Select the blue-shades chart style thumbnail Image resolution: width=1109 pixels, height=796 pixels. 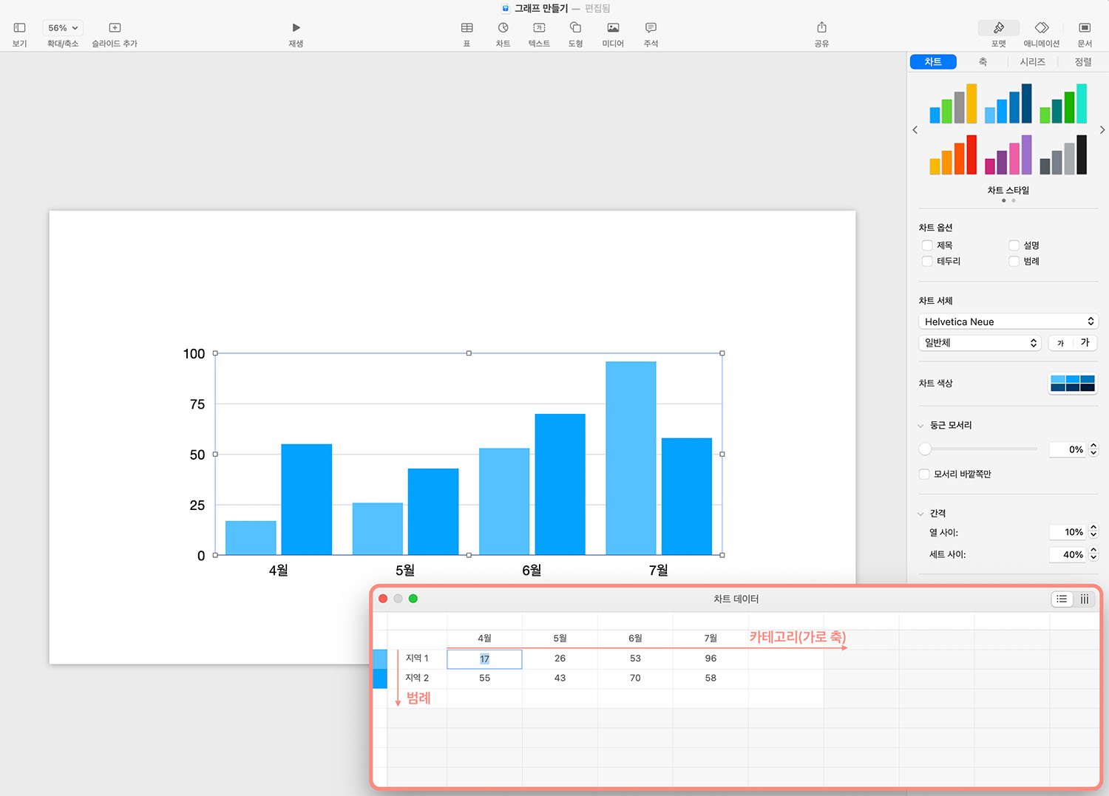click(x=1008, y=103)
